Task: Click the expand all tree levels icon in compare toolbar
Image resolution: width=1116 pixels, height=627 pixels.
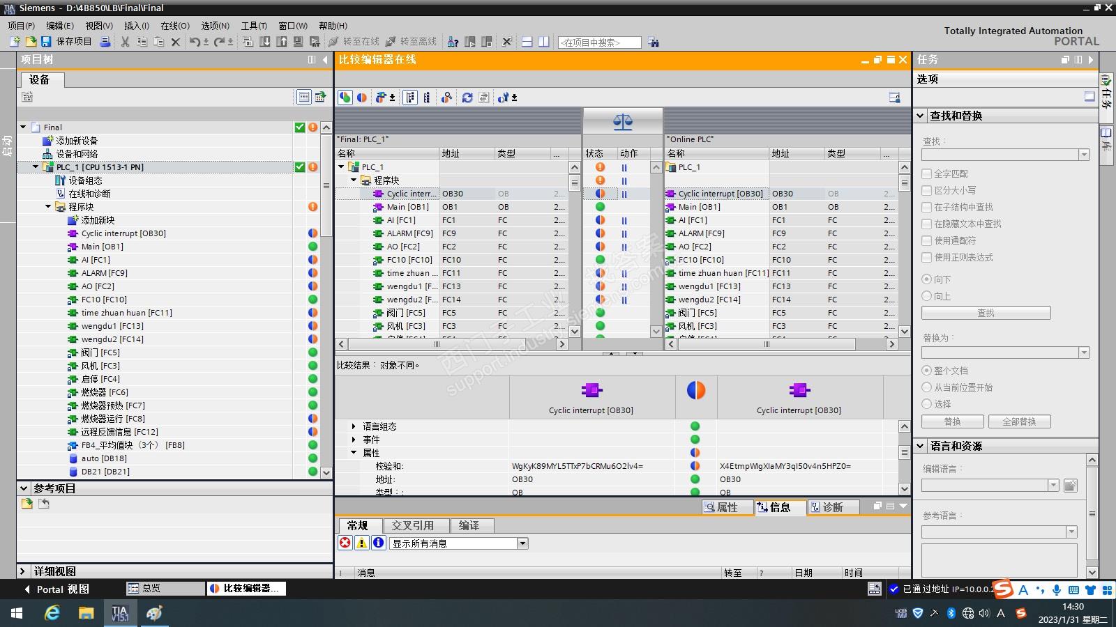Action: (410, 98)
